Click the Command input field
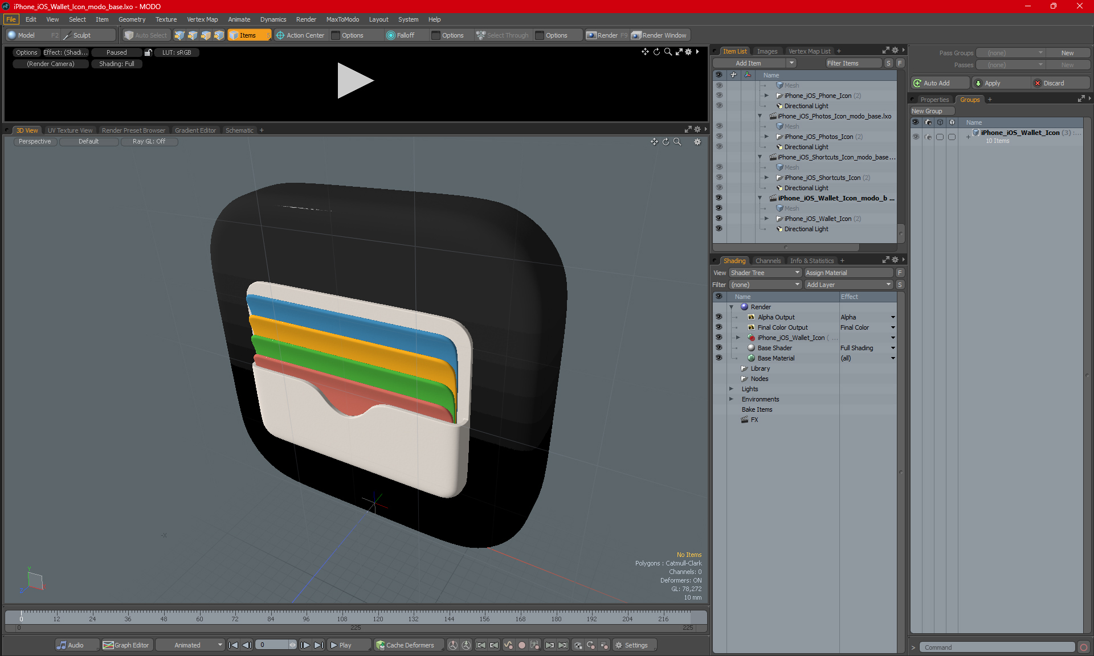Image resolution: width=1094 pixels, height=656 pixels. [997, 647]
